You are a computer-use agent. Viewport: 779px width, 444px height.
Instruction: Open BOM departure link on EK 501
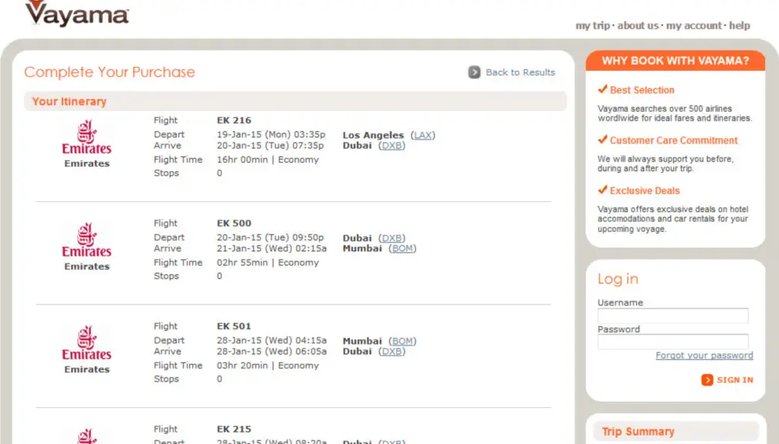pyautogui.click(x=402, y=341)
